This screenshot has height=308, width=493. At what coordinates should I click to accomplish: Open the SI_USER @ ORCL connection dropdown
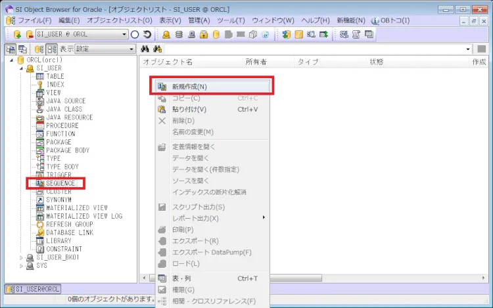click(124, 34)
